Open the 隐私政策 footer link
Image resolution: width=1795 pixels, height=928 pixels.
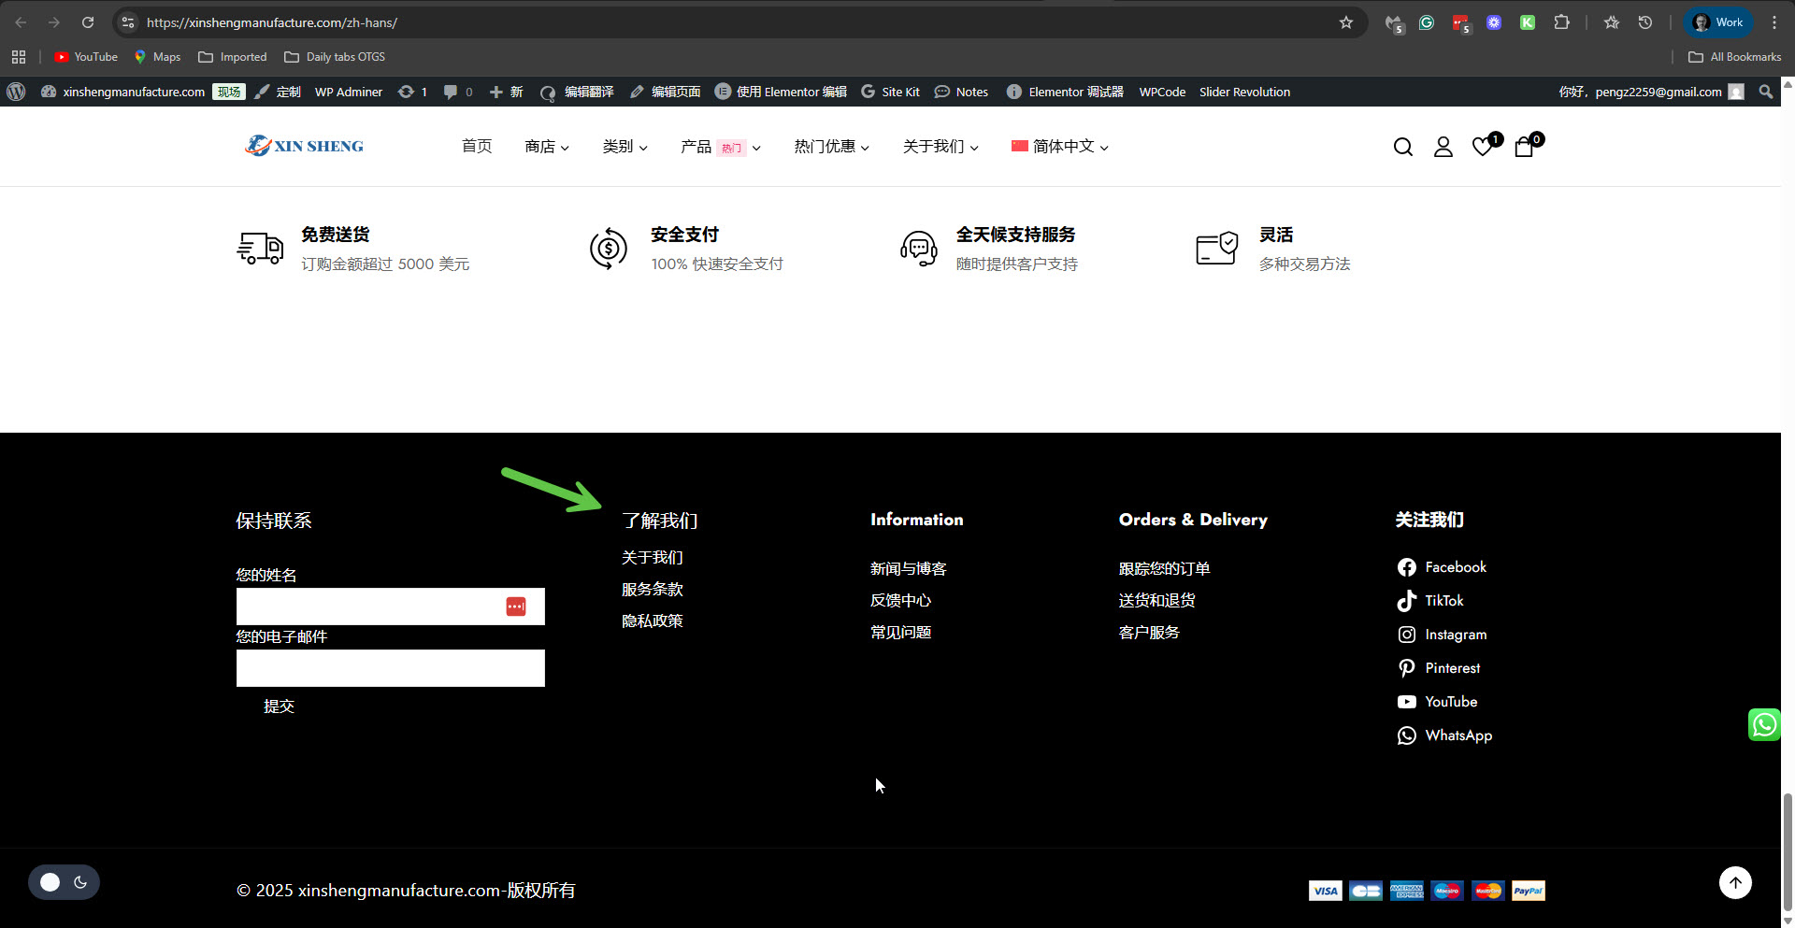[x=653, y=621]
